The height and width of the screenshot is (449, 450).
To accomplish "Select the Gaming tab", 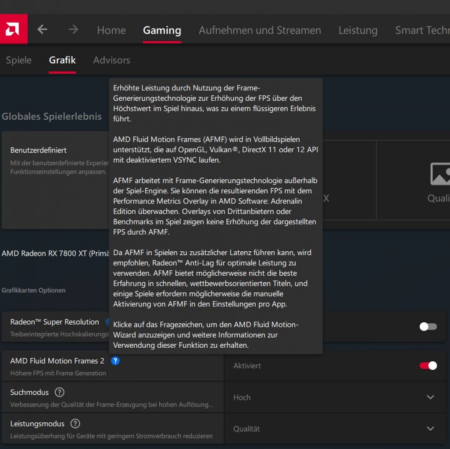I will pyautogui.click(x=162, y=30).
